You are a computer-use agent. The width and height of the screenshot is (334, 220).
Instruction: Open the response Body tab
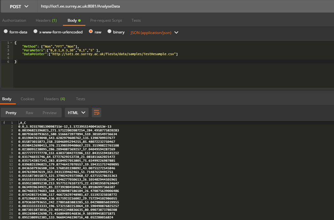[x=7, y=99]
